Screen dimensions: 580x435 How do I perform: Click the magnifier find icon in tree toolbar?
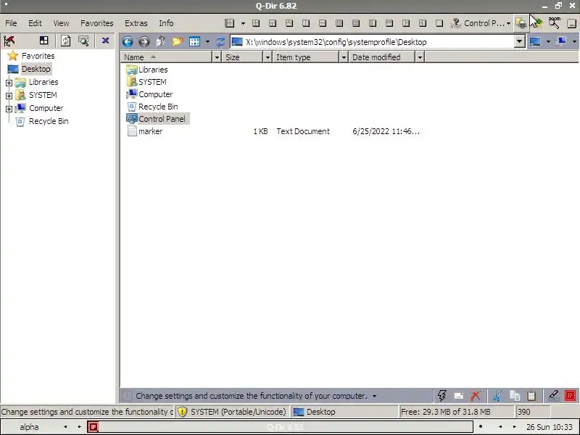[x=83, y=41]
